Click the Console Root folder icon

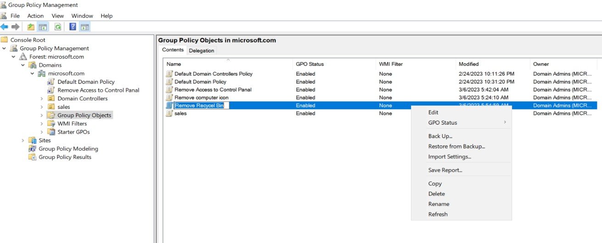4,40
